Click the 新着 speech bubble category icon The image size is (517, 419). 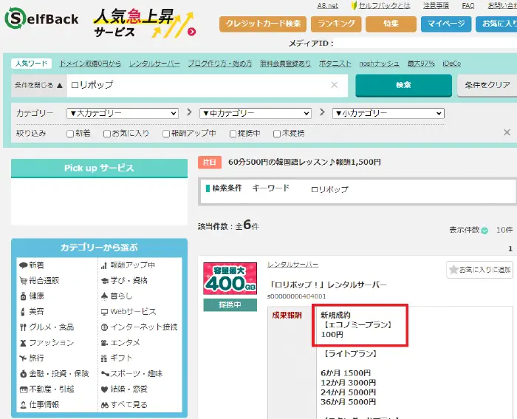click(23, 265)
